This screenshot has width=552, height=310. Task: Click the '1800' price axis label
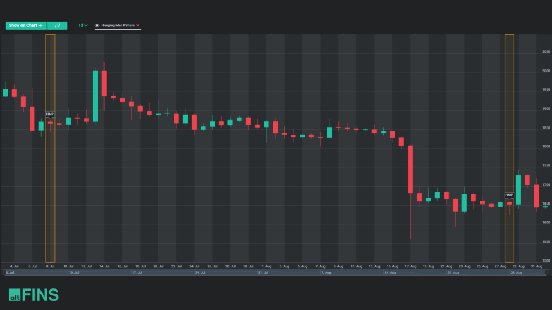pos(546,146)
